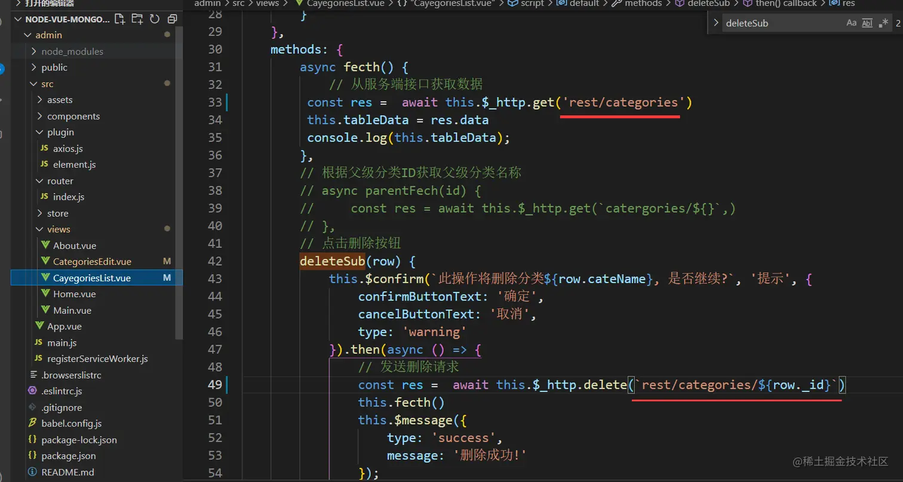Click the find input containing deleteSub
The height and width of the screenshot is (482, 903).
coord(782,23)
